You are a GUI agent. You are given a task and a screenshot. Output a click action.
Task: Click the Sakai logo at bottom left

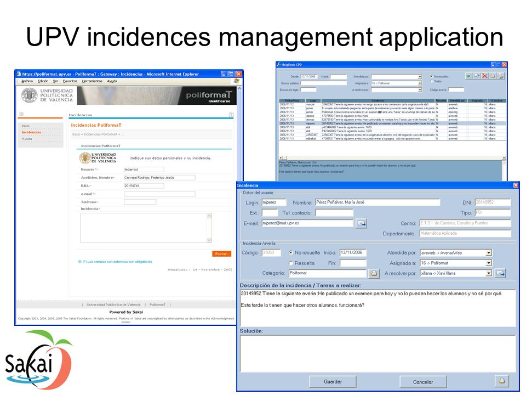click(38, 360)
